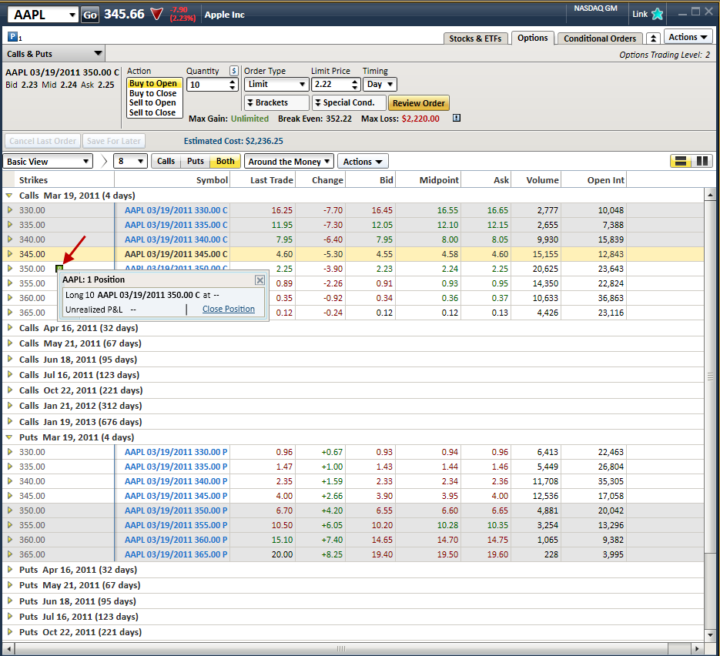Click the green position marker at 350.00 strike
This screenshot has height=656, width=720.
(x=59, y=269)
